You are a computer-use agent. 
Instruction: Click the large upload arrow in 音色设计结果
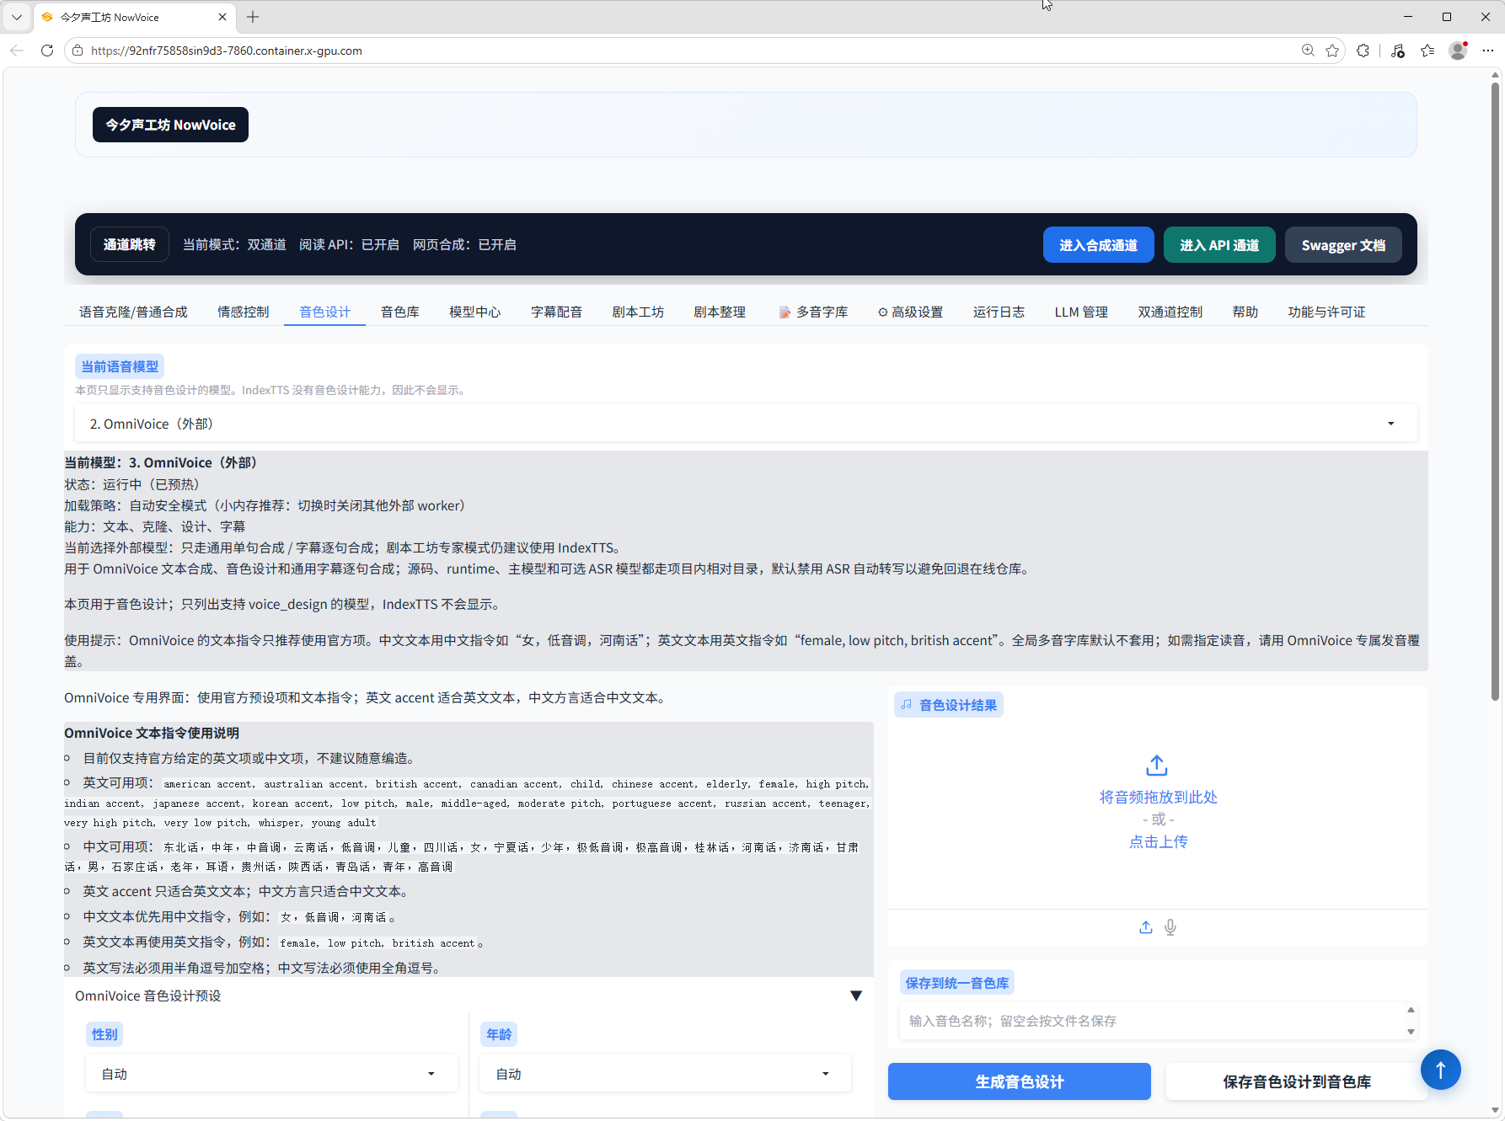click(1157, 766)
